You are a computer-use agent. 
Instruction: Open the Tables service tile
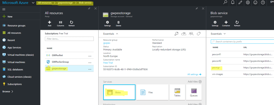pyautogui.click(x=177, y=92)
